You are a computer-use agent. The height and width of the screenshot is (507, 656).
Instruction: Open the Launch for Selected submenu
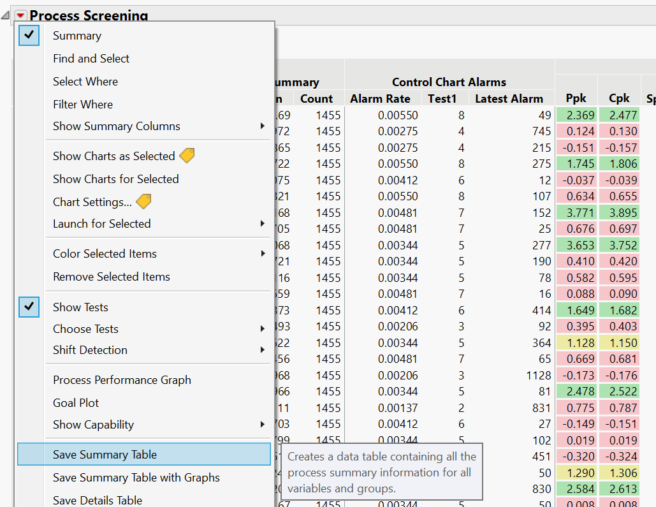102,223
